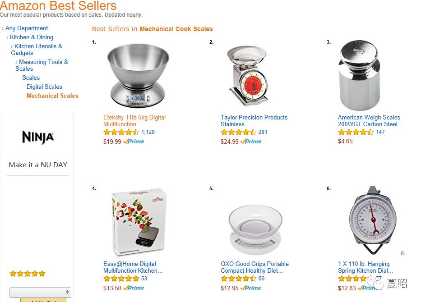Click the five-star rating in Ninja ad

[x=28, y=274]
